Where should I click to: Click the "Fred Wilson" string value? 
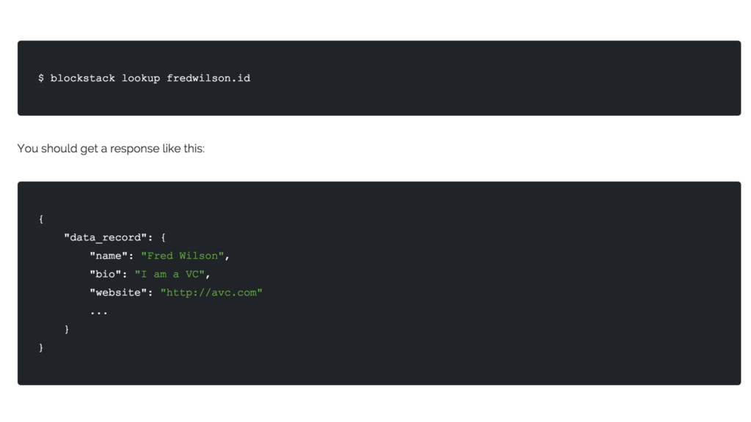(x=183, y=256)
